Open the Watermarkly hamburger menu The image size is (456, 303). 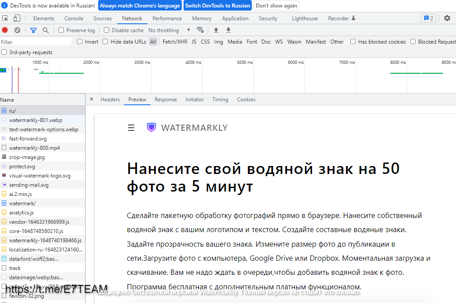[x=131, y=128]
